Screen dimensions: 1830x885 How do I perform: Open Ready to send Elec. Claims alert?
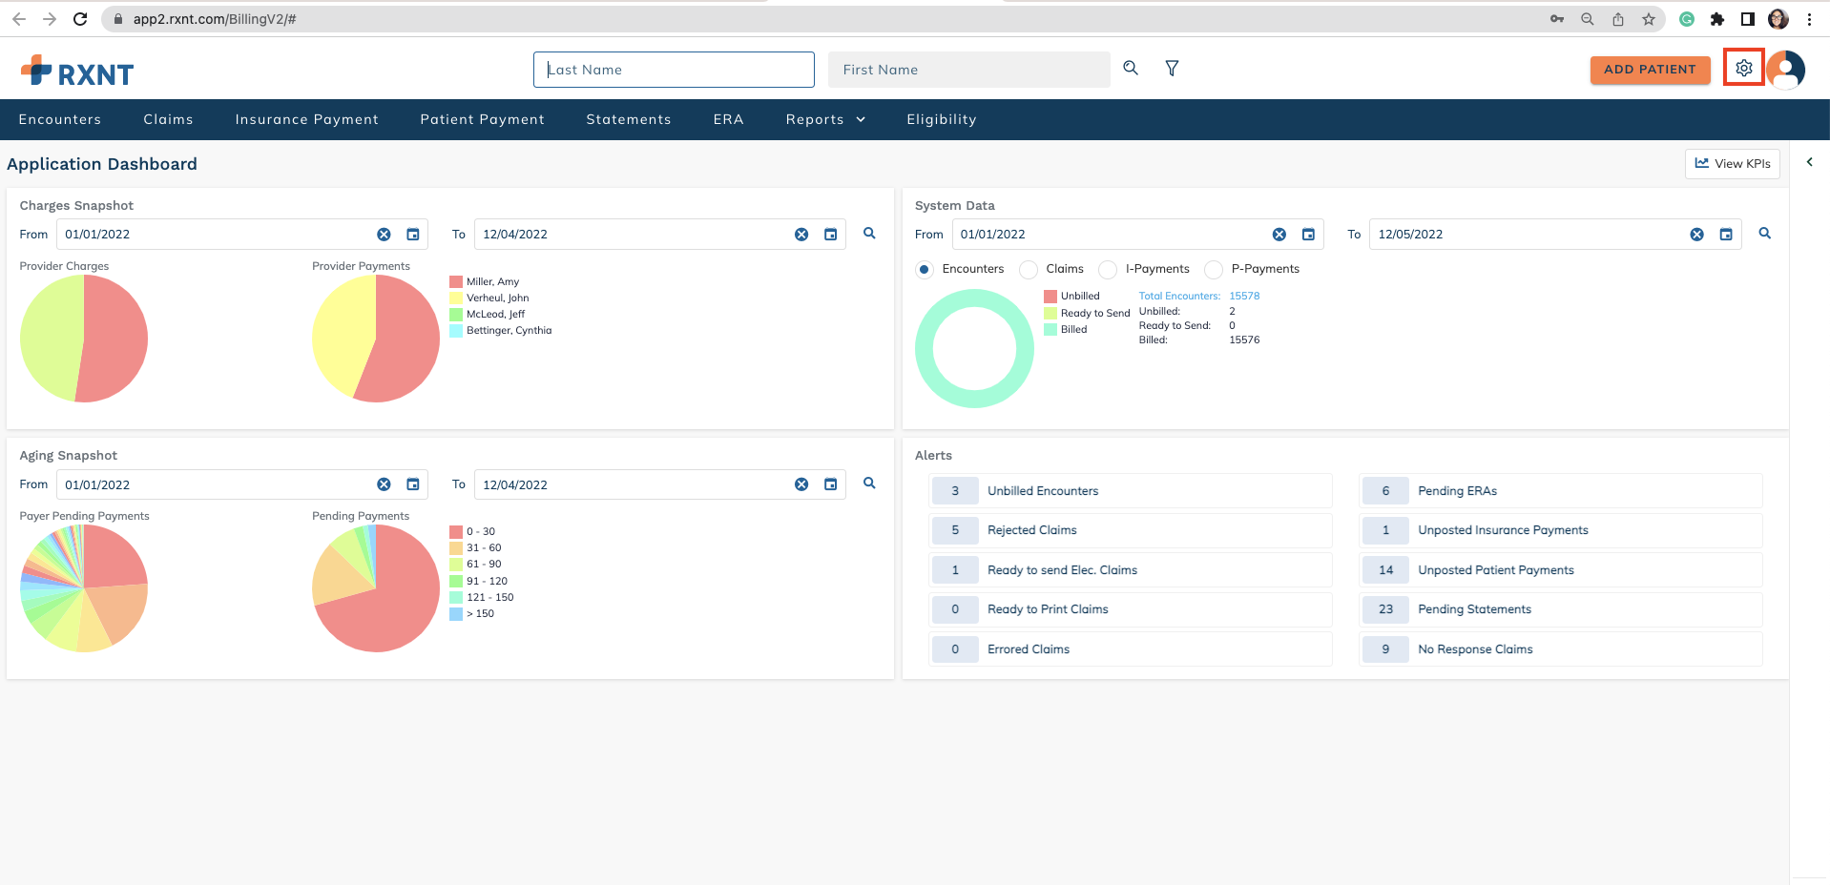coord(1131,570)
